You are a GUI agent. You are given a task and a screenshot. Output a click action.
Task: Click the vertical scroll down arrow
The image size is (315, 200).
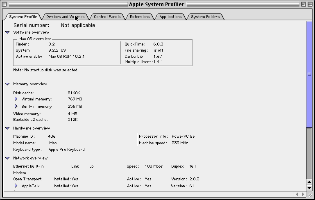[x=309, y=188]
